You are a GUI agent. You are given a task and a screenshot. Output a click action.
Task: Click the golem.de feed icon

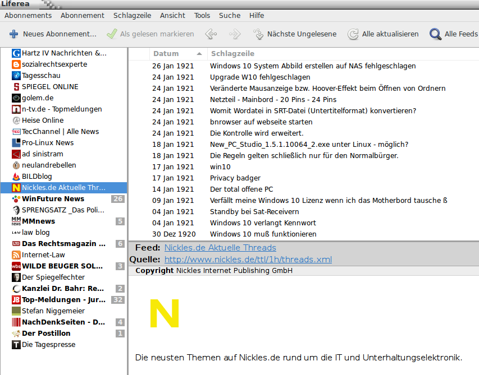point(16,98)
